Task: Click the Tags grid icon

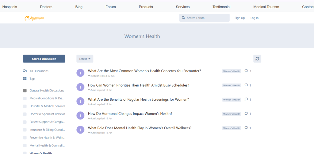Action: click(25, 79)
